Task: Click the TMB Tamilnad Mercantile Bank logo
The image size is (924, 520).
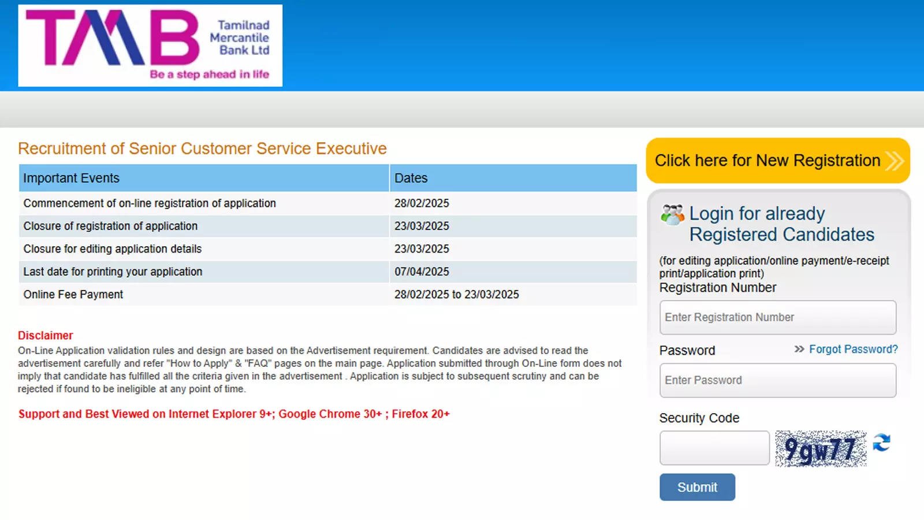Action: click(150, 46)
